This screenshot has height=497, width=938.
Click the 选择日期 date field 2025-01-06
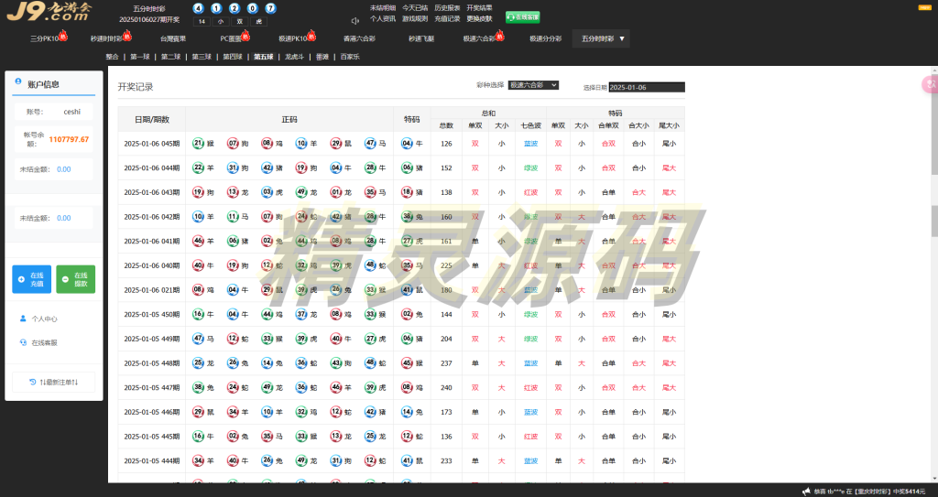coord(647,87)
